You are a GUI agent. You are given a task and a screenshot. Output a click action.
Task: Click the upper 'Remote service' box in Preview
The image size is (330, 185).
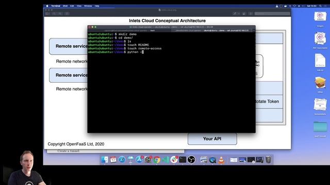[x=69, y=46]
